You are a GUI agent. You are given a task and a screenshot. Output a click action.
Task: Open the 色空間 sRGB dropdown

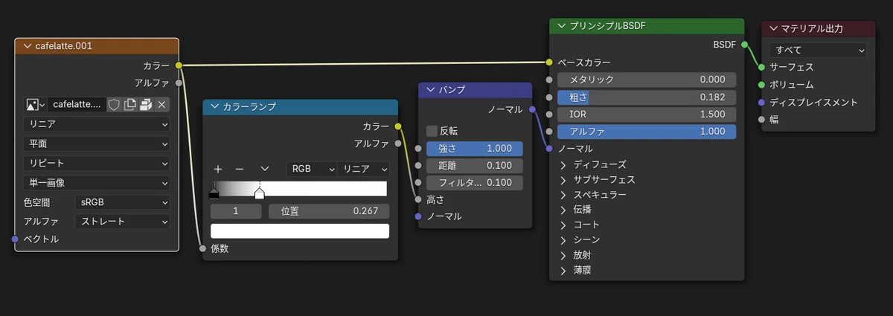pyautogui.click(x=122, y=202)
